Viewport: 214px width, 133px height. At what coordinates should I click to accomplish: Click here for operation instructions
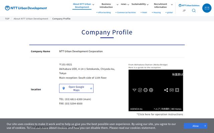pyautogui.click(x=160, y=114)
